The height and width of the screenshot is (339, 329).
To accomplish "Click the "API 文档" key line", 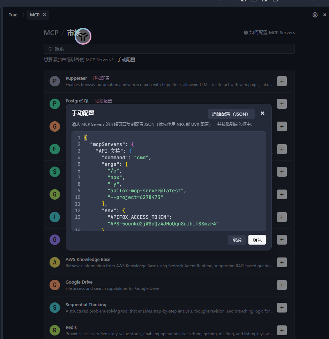I will [114, 151].
